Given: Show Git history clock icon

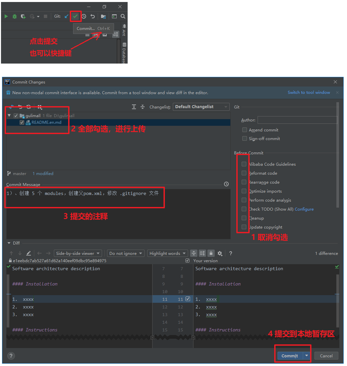Looking at the screenshot, I should point(84,16).
